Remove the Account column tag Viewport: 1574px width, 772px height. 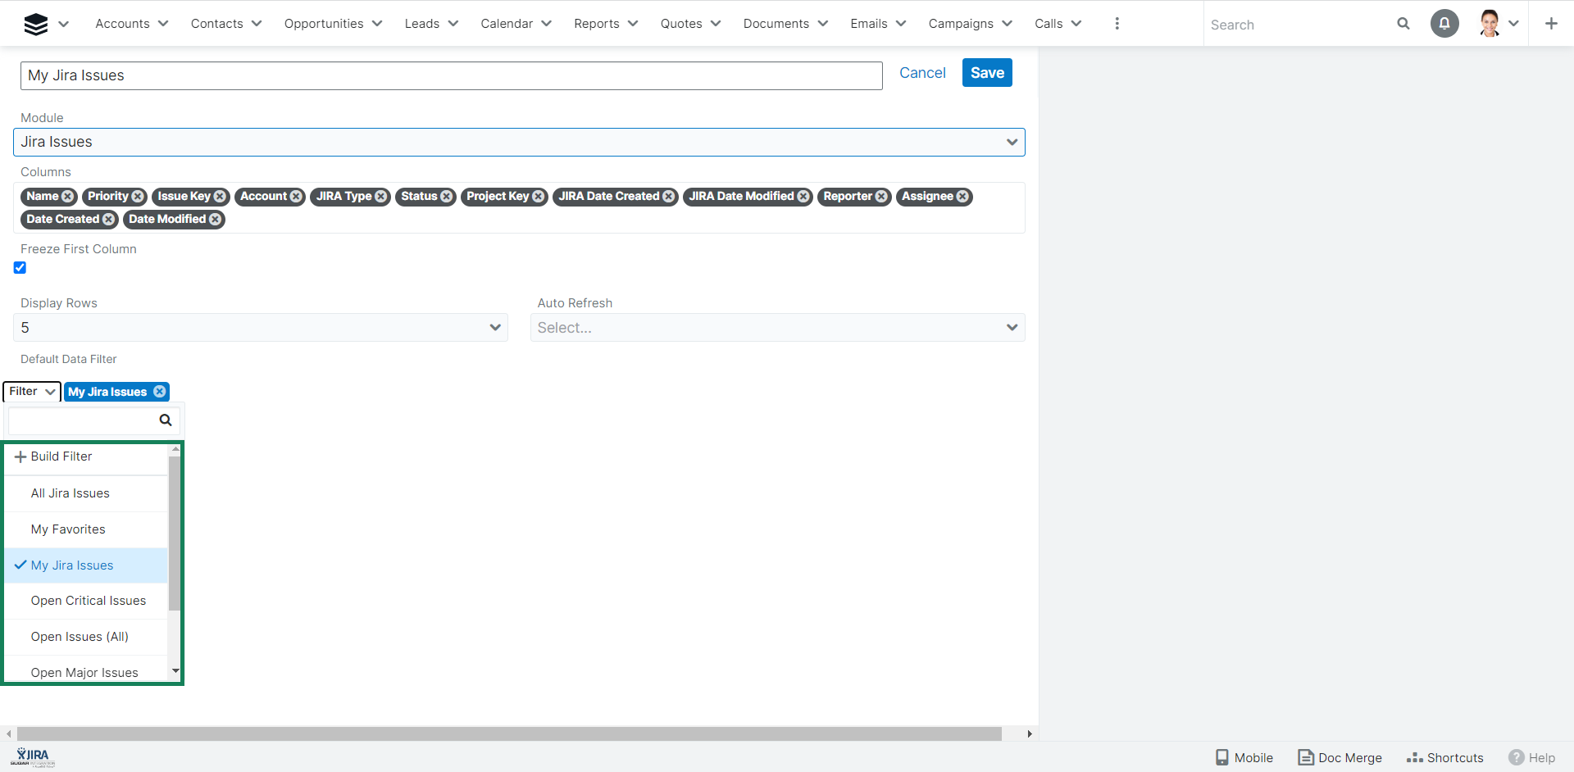pos(296,197)
